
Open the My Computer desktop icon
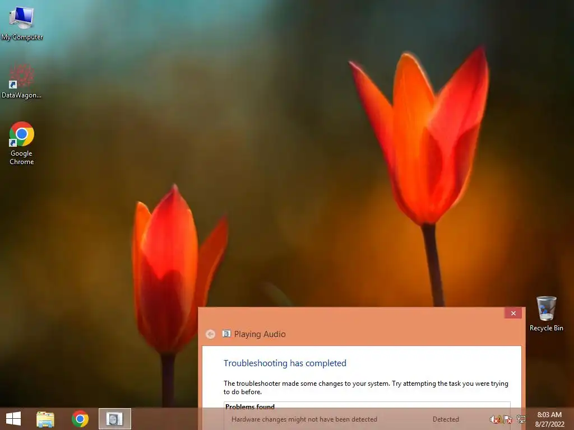coord(22,24)
